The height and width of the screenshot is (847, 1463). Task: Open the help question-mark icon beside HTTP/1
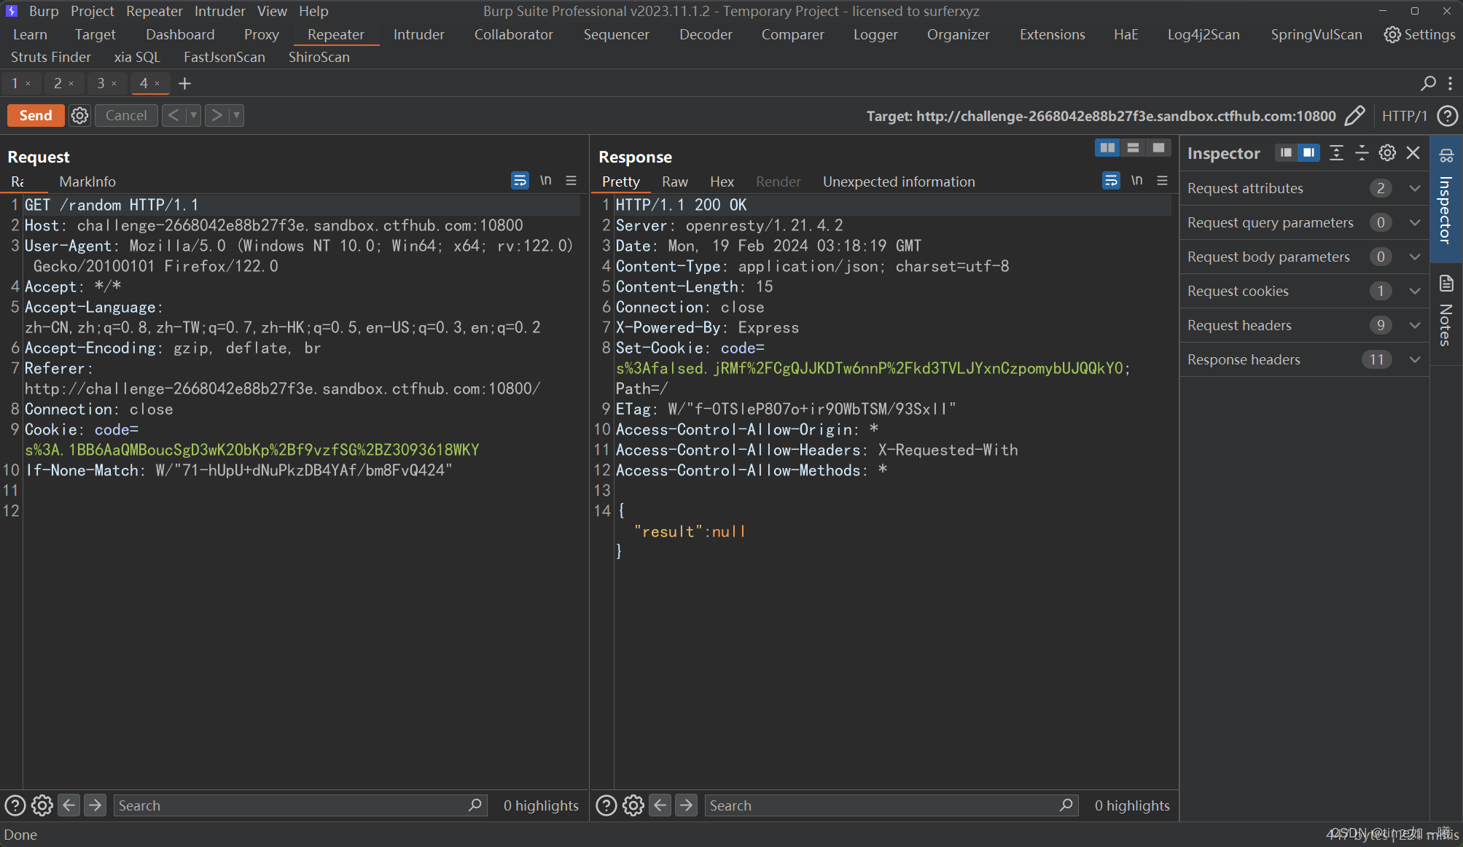point(1447,116)
